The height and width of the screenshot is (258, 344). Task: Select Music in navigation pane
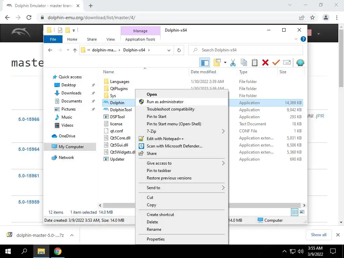coord(67,117)
